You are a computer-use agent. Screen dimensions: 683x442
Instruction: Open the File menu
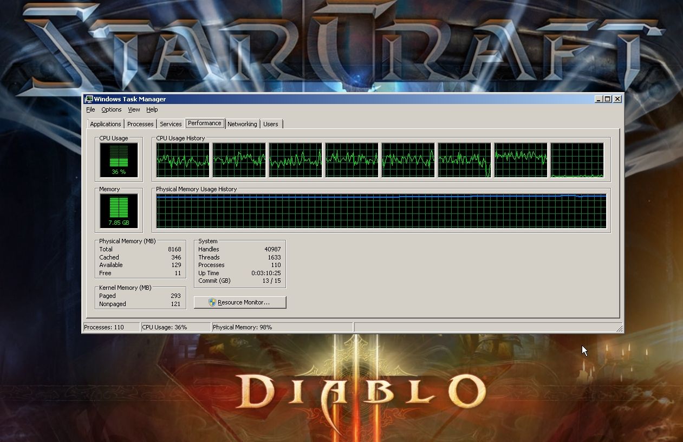coord(90,109)
